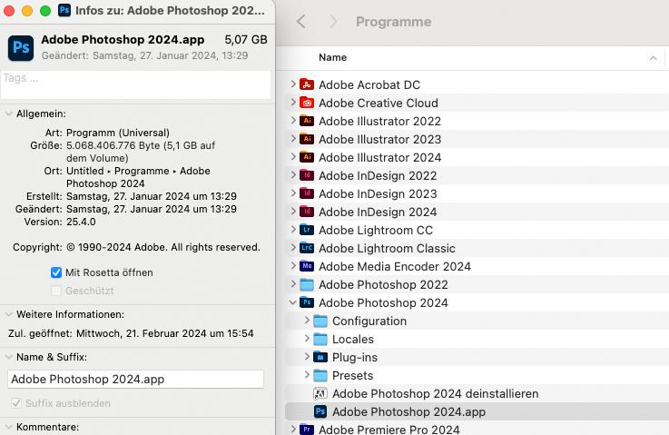Sort by the Name column header
Viewport: 669px width, 435px height.
tap(332, 57)
